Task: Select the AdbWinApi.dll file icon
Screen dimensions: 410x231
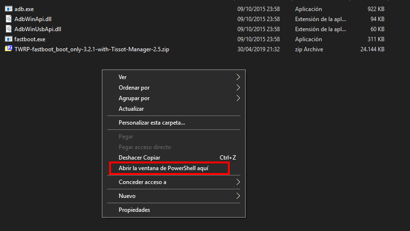Action: [x=8, y=19]
